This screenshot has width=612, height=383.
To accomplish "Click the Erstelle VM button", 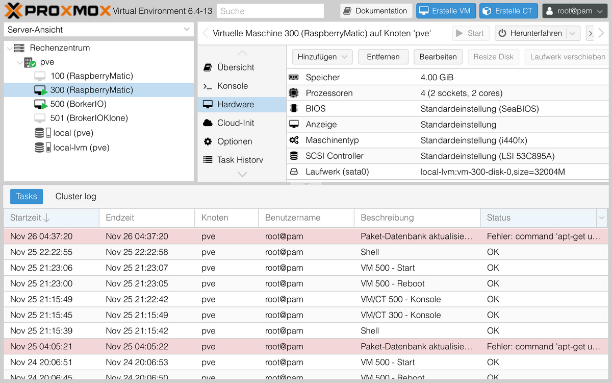I will [x=446, y=11].
